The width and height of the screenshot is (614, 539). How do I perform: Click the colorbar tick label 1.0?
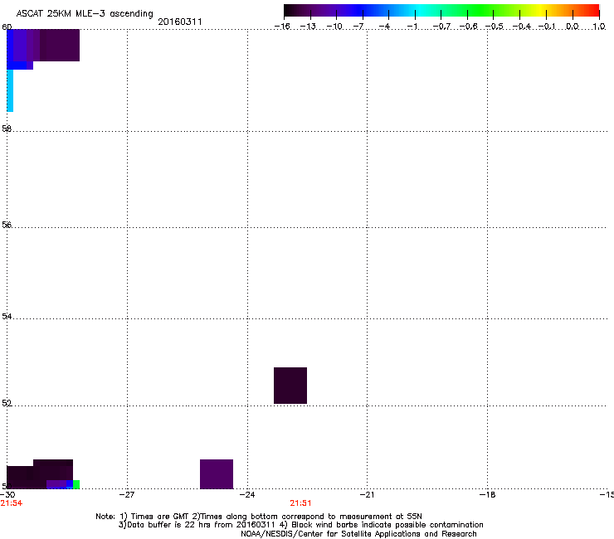tap(599, 27)
